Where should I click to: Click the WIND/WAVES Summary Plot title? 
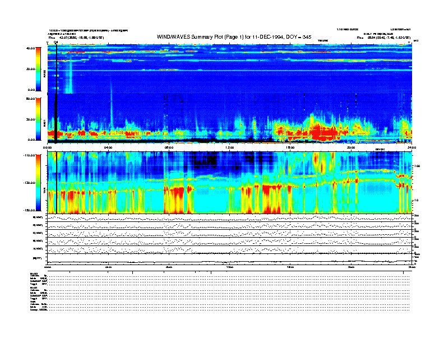click(x=234, y=37)
